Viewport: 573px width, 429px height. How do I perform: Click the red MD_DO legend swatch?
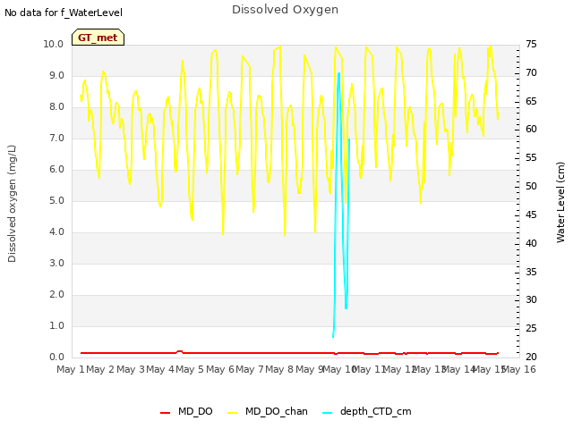[x=165, y=413]
